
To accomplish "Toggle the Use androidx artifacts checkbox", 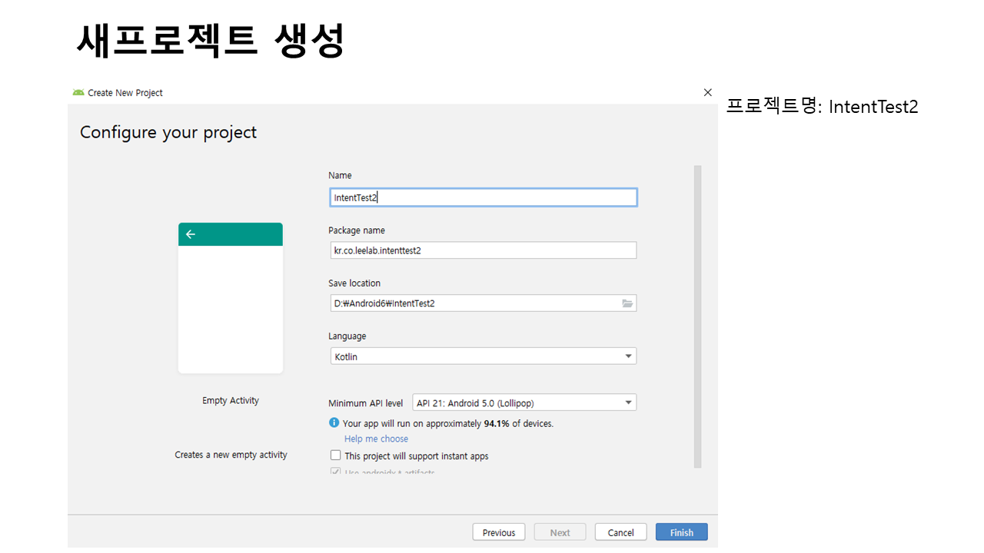I will click(x=335, y=472).
